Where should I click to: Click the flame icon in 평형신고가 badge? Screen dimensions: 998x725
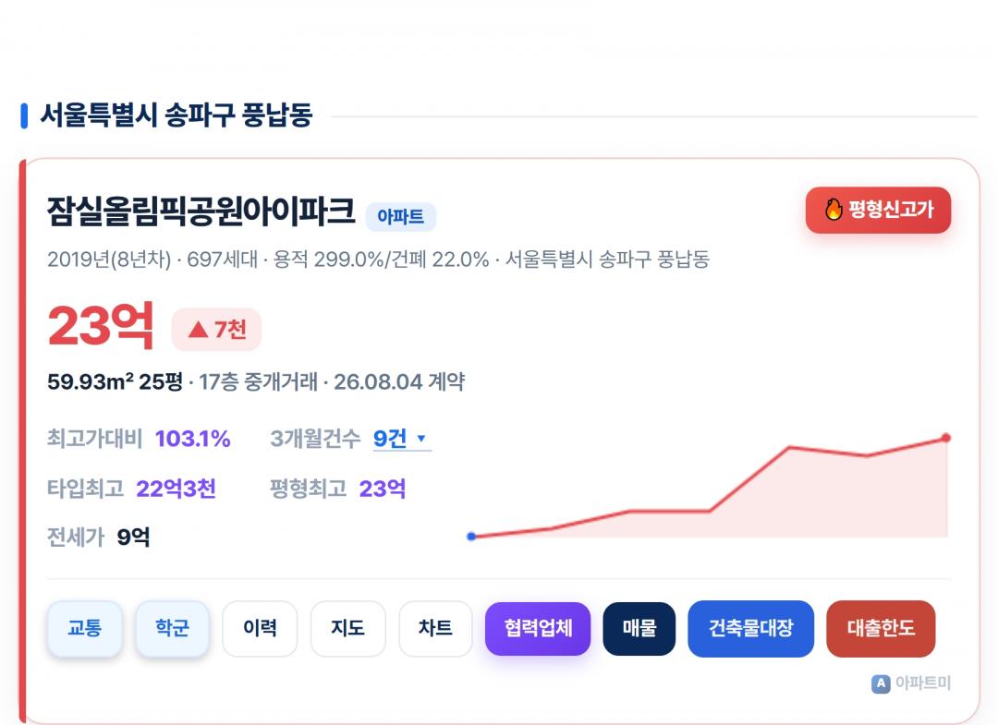[x=834, y=210]
